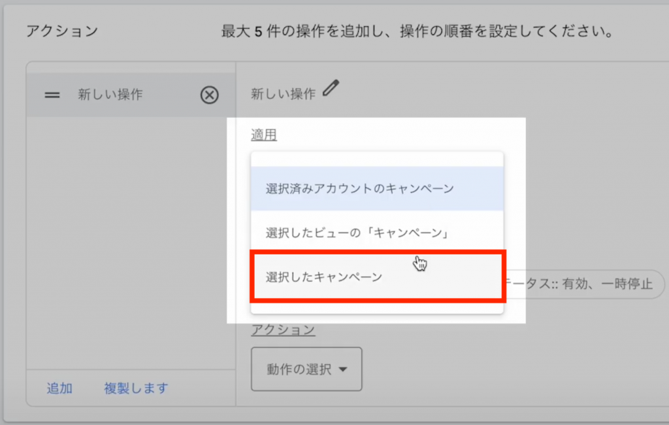Screen dimensions: 669x425
Task: Click the arrow caret on 動作の選択
Action: (x=343, y=369)
